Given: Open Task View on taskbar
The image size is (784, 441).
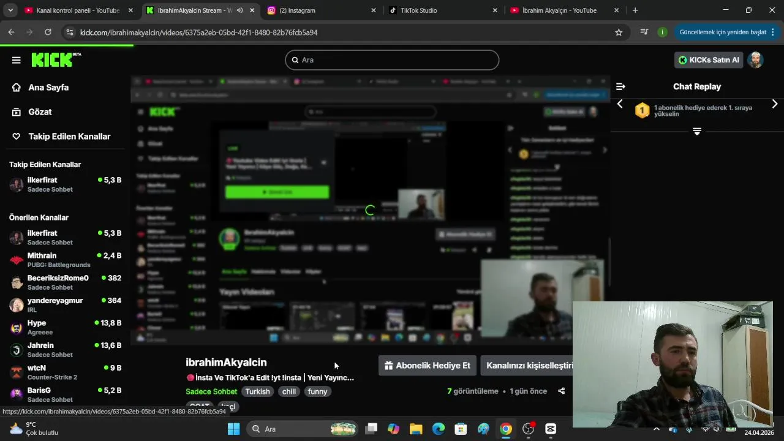Looking at the screenshot, I should (371, 429).
